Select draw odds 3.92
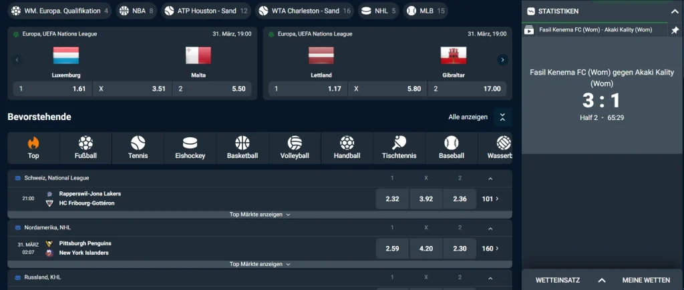 (425, 199)
